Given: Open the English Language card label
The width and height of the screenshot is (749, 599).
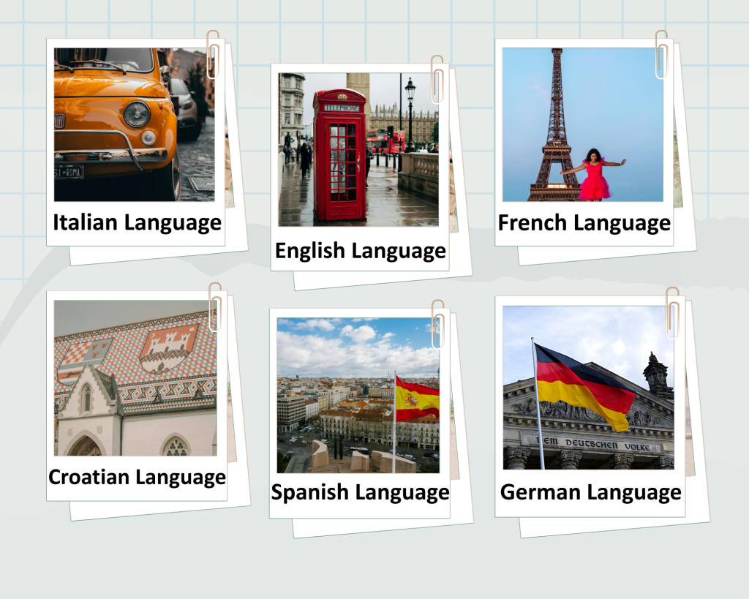Looking at the screenshot, I should click(x=360, y=252).
